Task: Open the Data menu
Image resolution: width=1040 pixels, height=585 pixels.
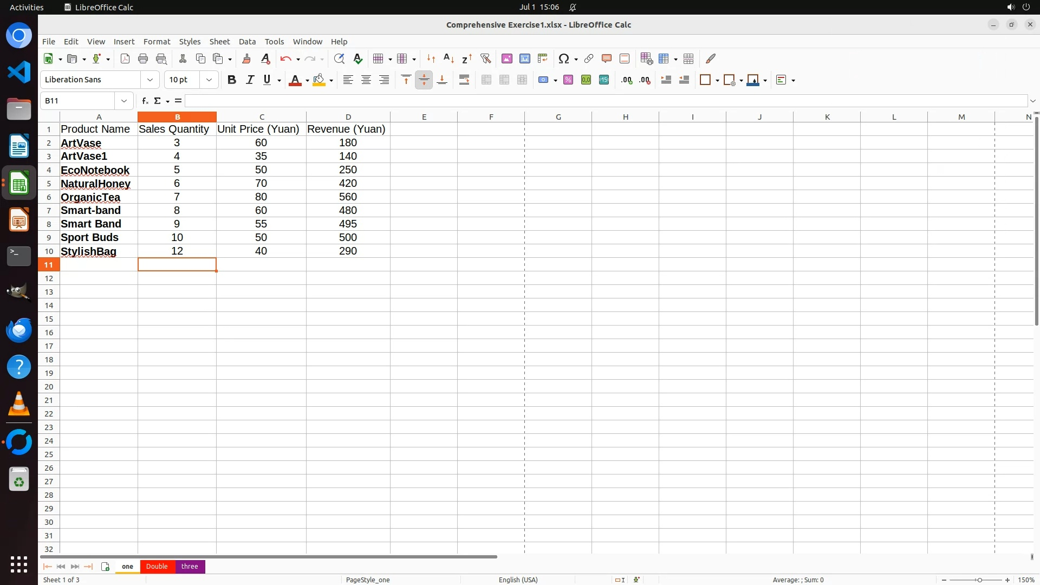Action: [x=247, y=42]
